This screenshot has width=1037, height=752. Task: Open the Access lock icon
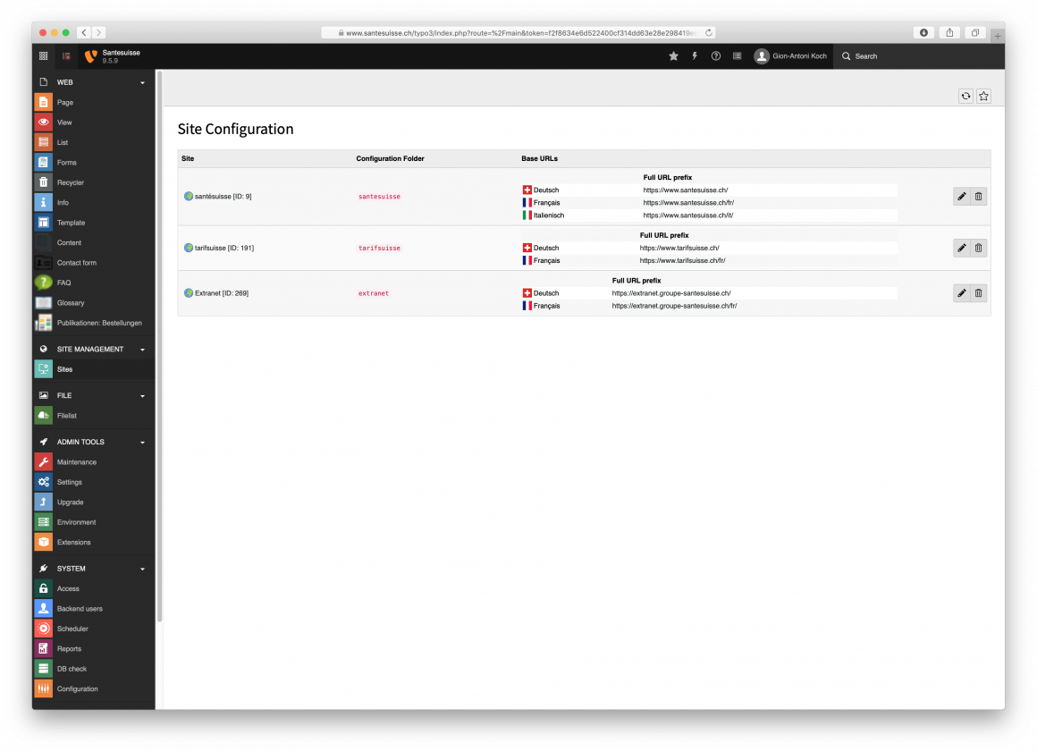pyautogui.click(x=43, y=588)
